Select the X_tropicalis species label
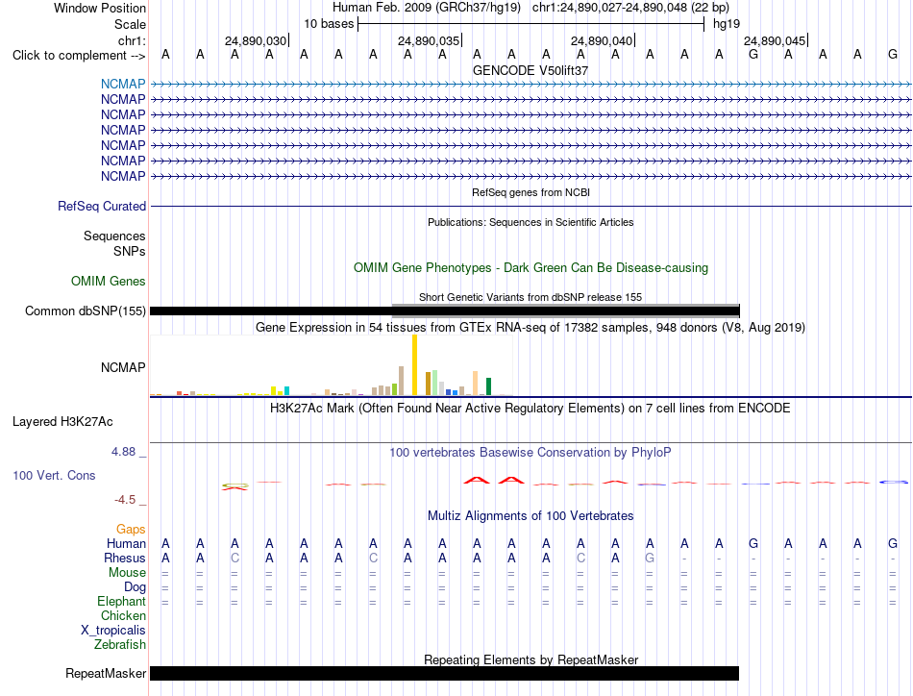The image size is (913, 696). (113, 631)
